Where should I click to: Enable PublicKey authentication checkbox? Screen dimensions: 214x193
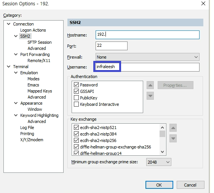76,98
